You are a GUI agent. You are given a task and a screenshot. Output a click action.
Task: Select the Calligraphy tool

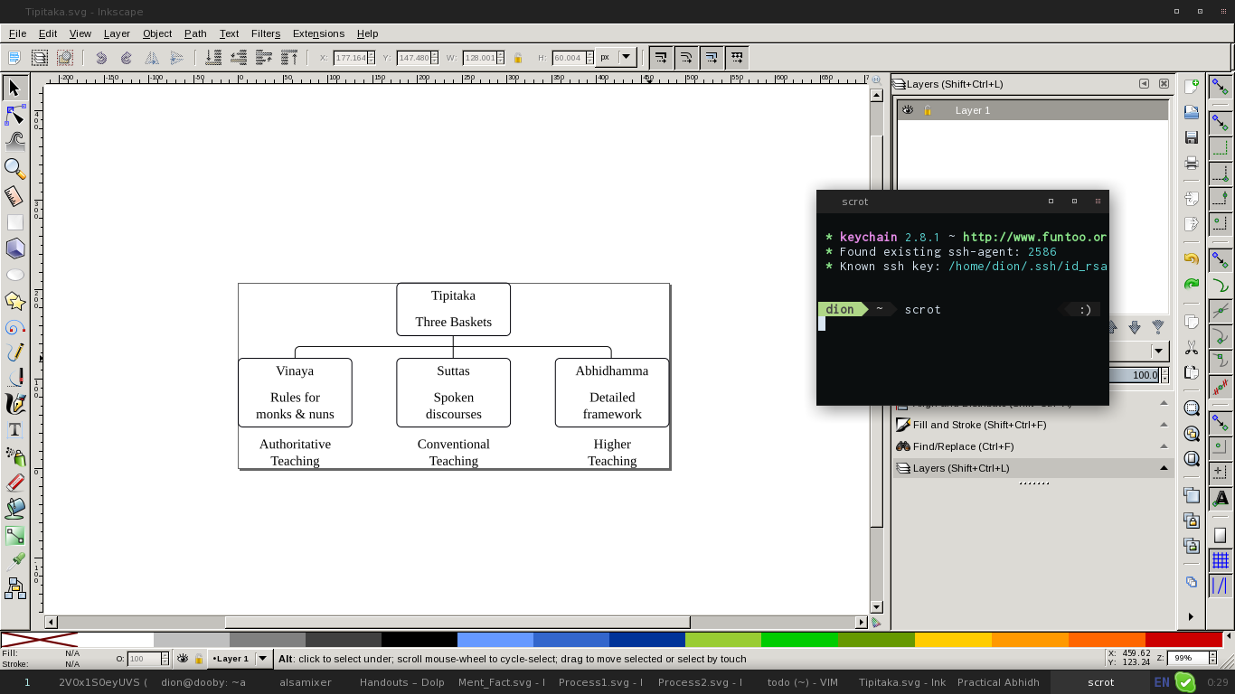14,404
